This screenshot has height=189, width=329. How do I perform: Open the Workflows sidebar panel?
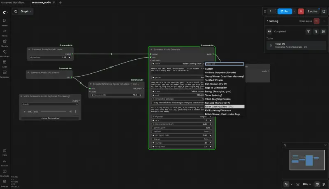(5, 53)
